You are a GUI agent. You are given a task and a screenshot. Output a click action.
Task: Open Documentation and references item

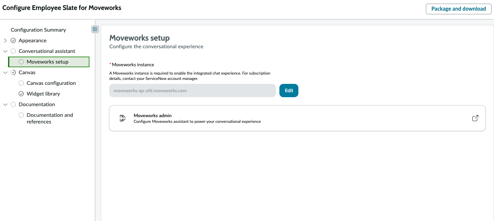(50, 118)
